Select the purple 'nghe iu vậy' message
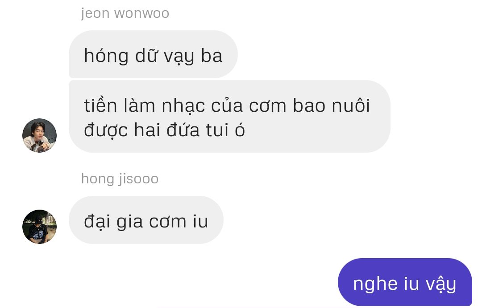 pos(405,282)
